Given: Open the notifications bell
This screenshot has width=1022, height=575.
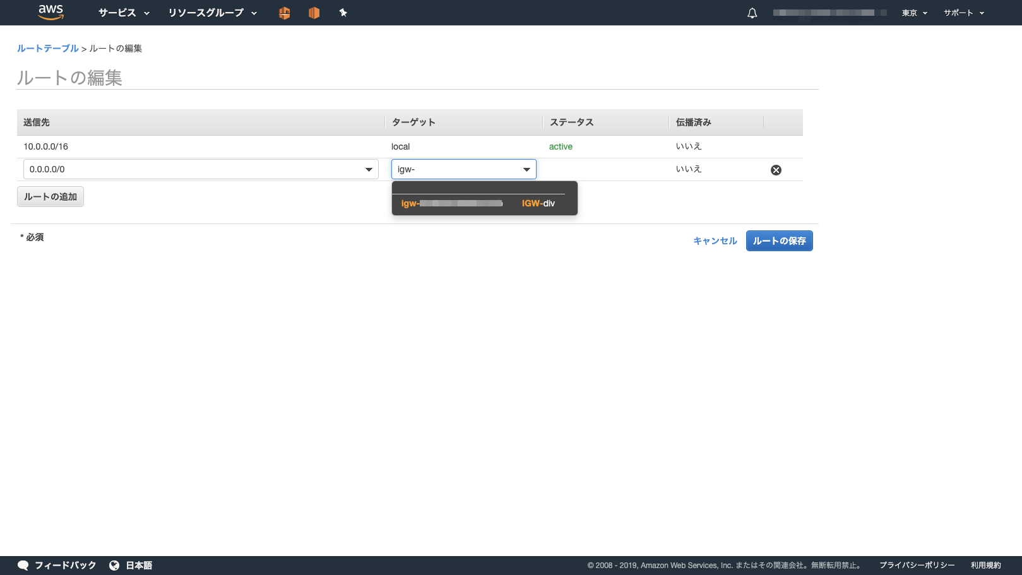Looking at the screenshot, I should pos(752,13).
